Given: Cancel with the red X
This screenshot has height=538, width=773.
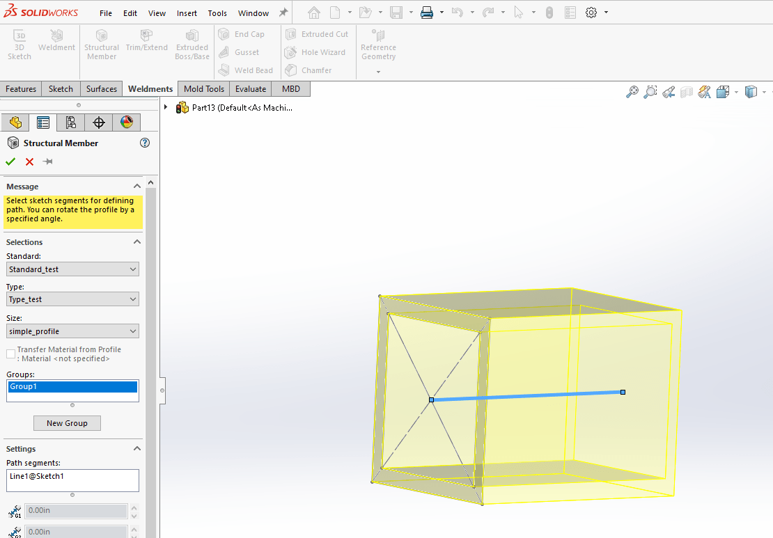Looking at the screenshot, I should click(29, 161).
